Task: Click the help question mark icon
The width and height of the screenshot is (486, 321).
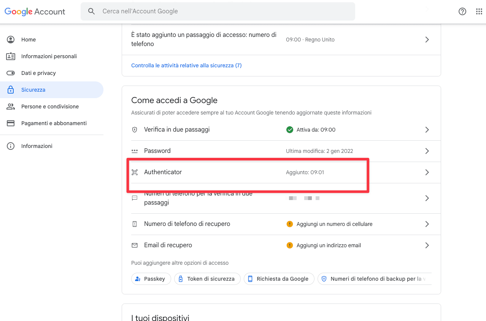Action: click(462, 11)
